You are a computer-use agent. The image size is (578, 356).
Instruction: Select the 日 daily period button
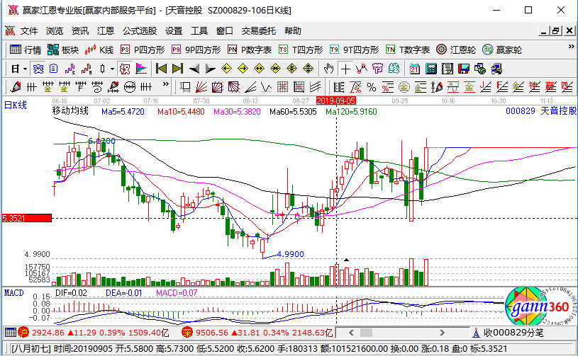coord(15,69)
